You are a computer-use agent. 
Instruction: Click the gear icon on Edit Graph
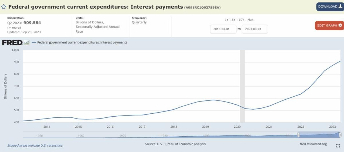340,25
